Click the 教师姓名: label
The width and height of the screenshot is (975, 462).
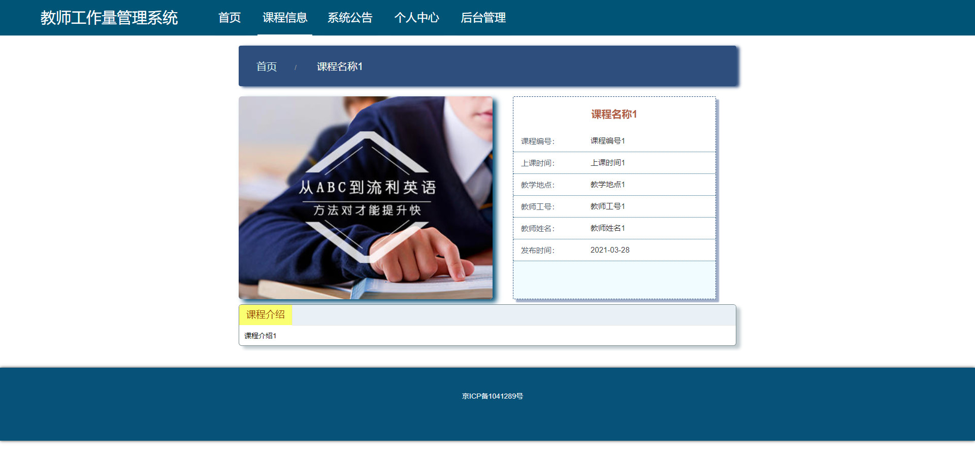(538, 228)
